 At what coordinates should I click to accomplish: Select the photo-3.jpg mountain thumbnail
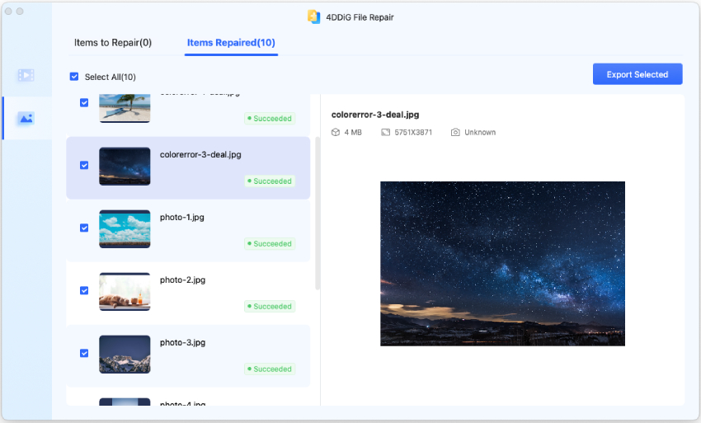[125, 354]
